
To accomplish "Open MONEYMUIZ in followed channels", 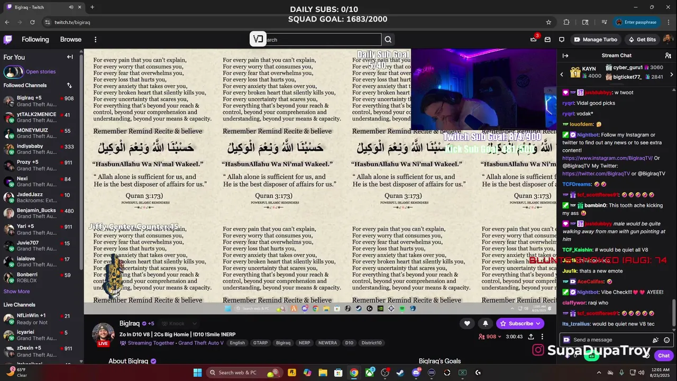I will pos(41,133).
